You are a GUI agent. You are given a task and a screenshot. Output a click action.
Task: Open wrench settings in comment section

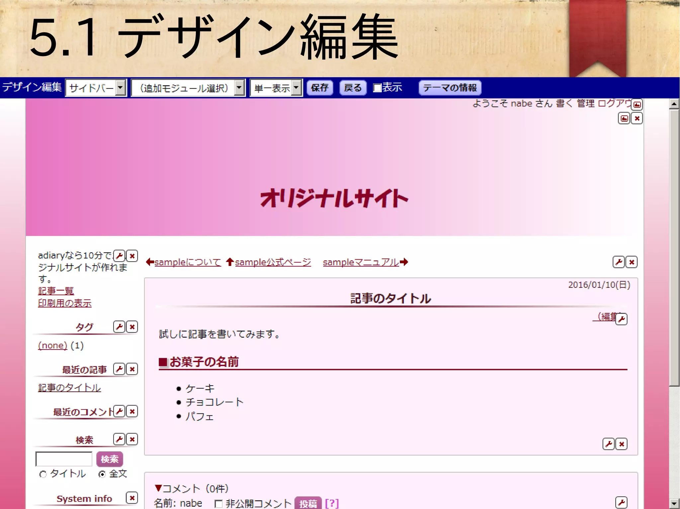click(621, 502)
